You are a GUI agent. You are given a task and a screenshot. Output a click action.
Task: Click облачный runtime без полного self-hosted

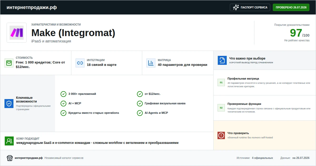(250, 138)
